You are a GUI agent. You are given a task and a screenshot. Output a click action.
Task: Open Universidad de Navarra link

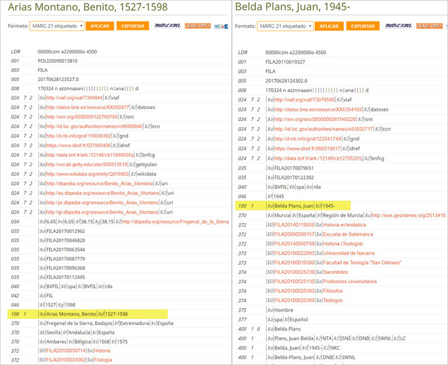(348, 253)
